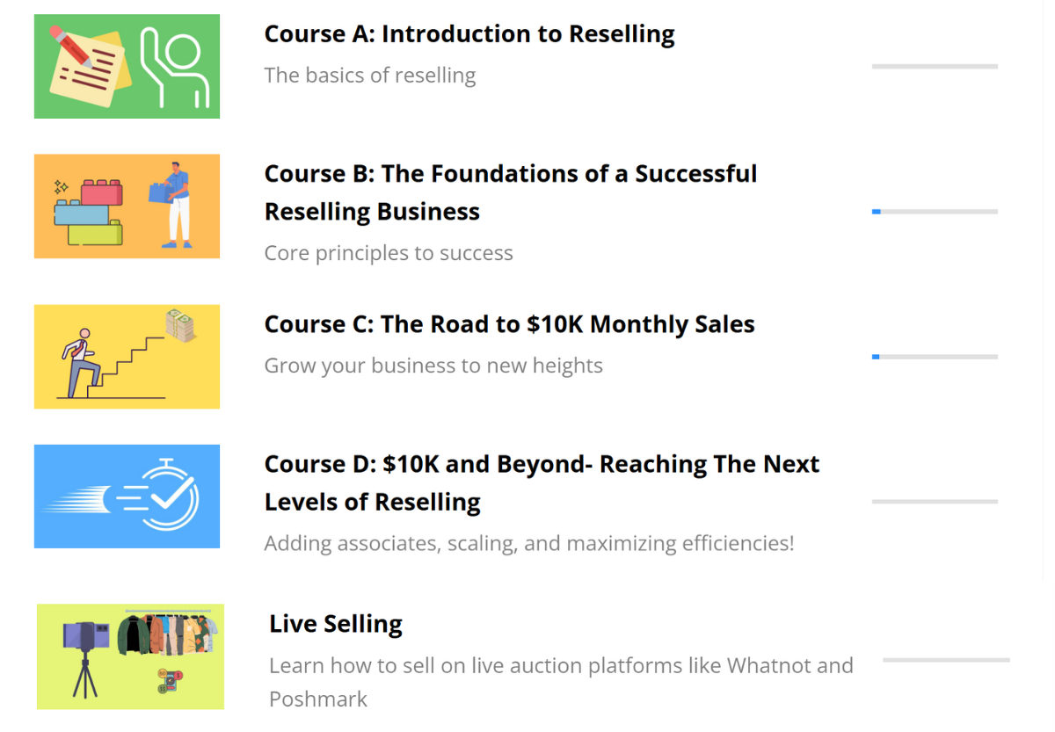Open Course C staircase thumbnail
Image resolution: width=1055 pixels, height=732 pixels.
point(127,357)
